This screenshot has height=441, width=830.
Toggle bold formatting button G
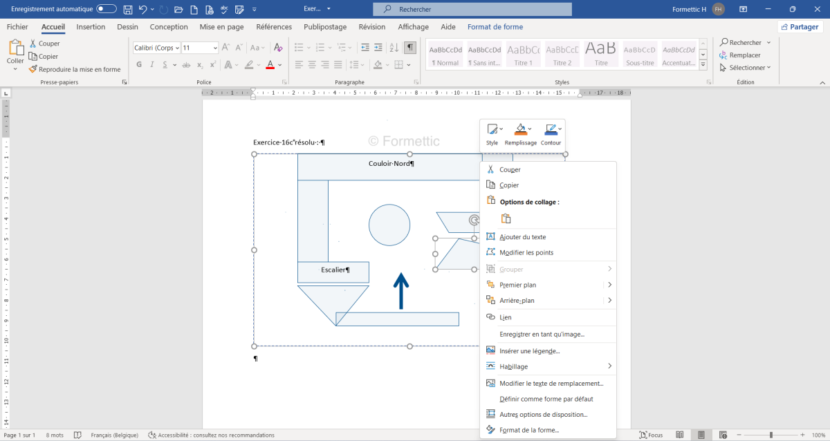[x=139, y=64]
